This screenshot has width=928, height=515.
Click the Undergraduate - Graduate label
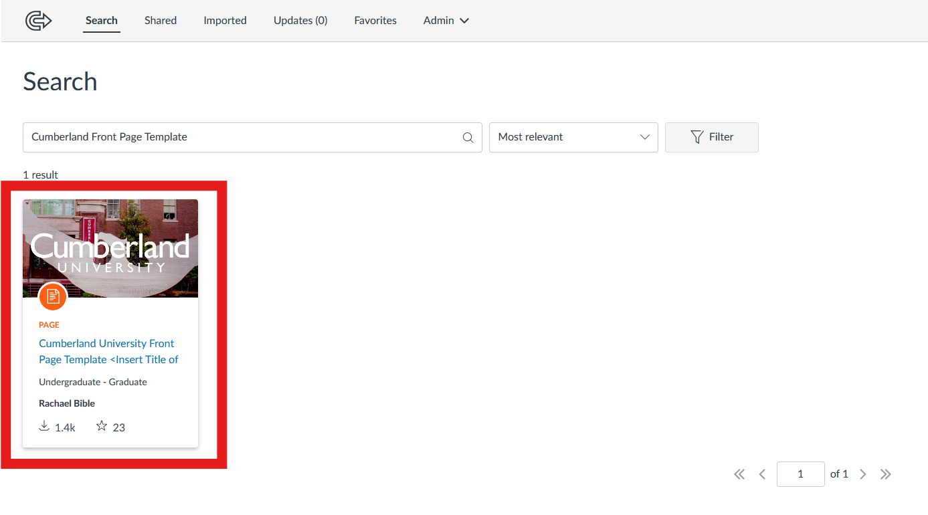(x=93, y=382)
